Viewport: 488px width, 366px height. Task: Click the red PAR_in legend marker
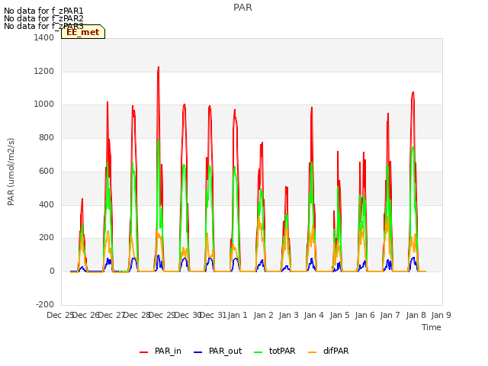pyautogui.click(x=144, y=352)
